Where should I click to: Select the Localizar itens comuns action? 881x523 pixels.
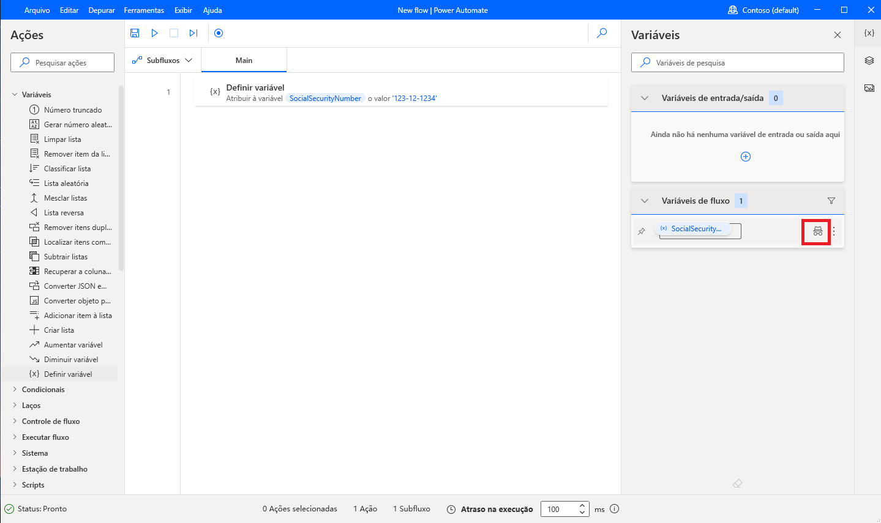tap(70, 242)
